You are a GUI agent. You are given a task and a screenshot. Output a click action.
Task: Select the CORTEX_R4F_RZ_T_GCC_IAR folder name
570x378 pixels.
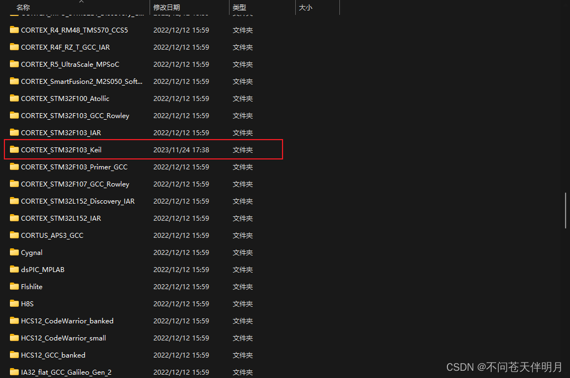(66, 47)
